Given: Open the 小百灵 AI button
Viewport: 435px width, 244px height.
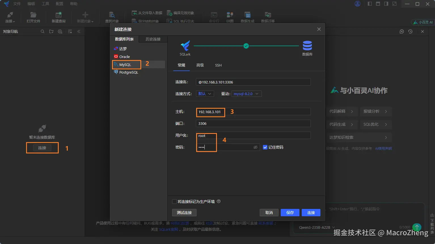Looking at the screenshot, I should point(423,22).
